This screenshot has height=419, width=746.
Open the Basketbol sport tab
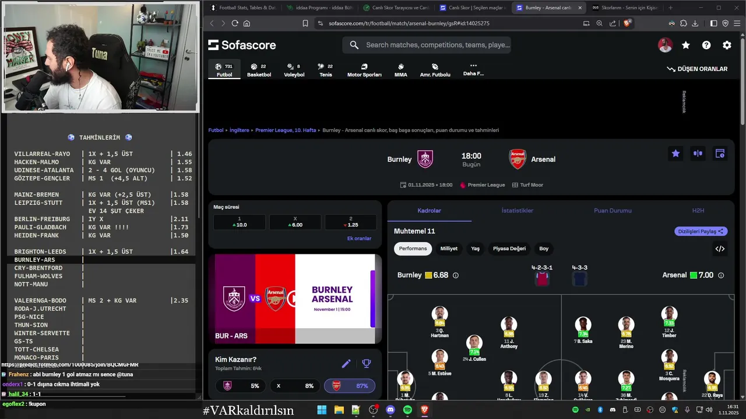tap(259, 70)
